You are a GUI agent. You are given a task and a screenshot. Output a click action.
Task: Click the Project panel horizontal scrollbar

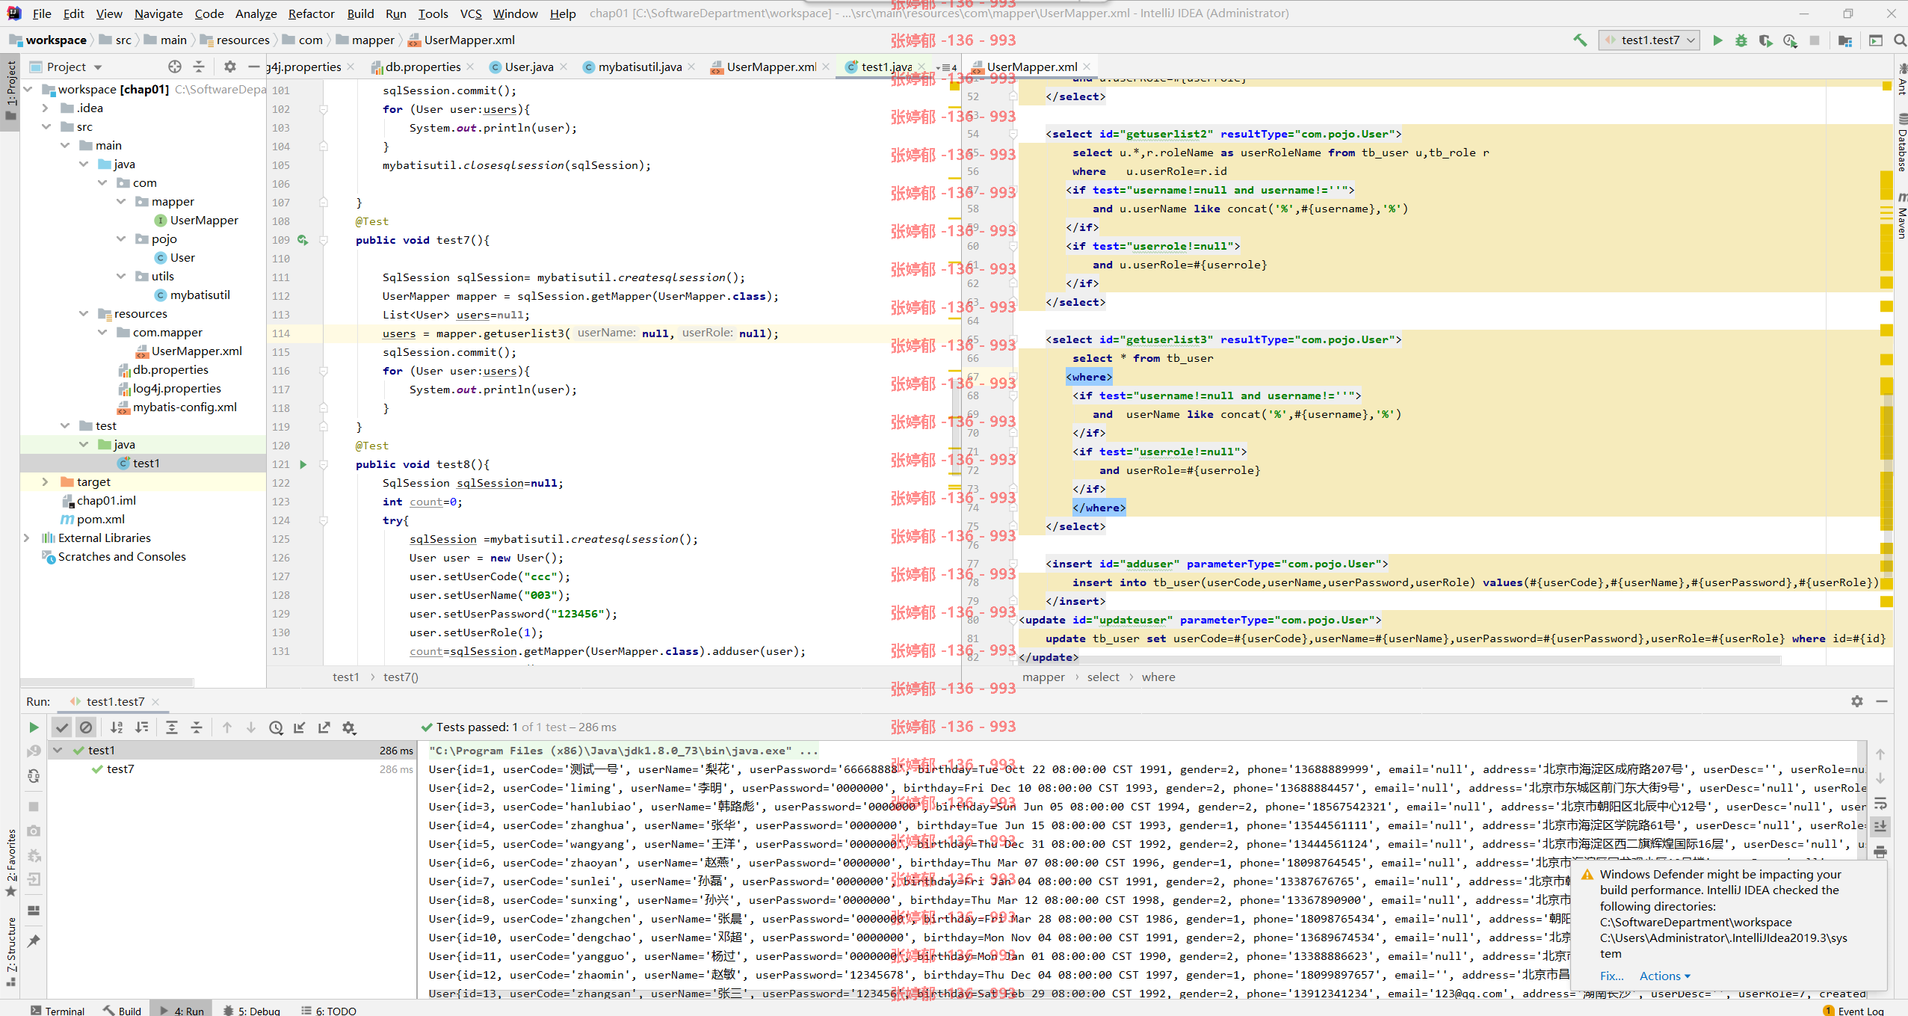108,682
